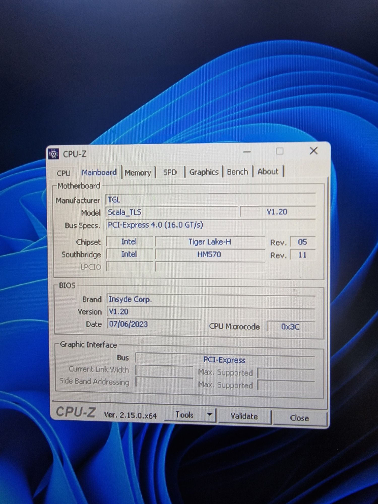
Task: Click the version text Ver. 2.15.0.x64
Action: (130, 415)
